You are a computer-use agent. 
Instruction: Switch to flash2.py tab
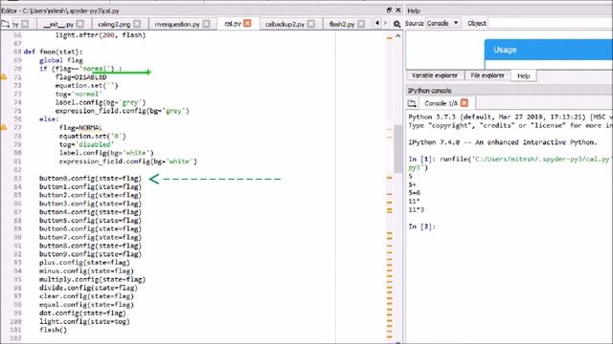pyautogui.click(x=342, y=24)
